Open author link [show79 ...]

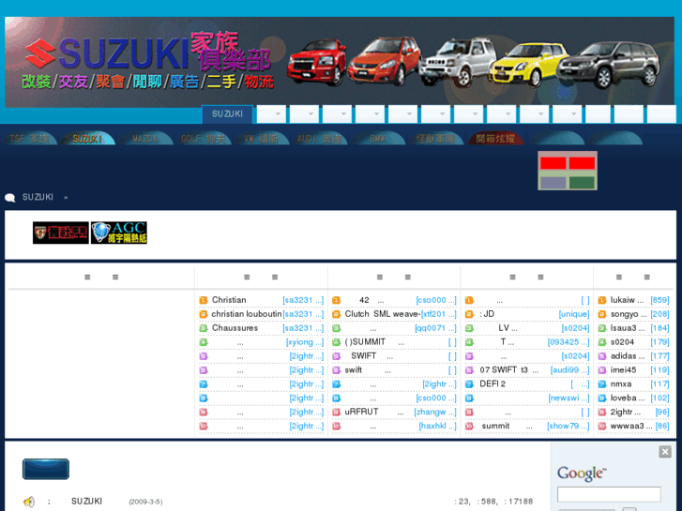[x=568, y=426]
